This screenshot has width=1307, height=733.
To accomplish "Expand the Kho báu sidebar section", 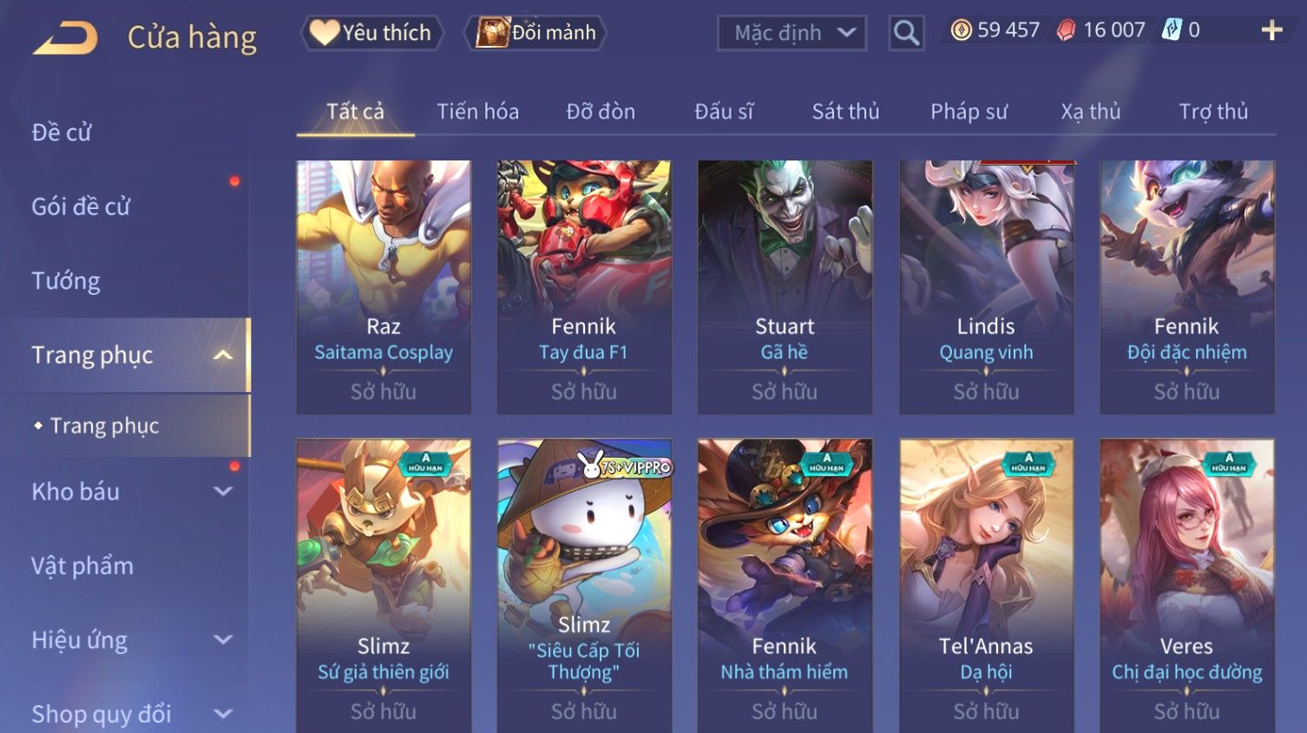I will point(223,491).
